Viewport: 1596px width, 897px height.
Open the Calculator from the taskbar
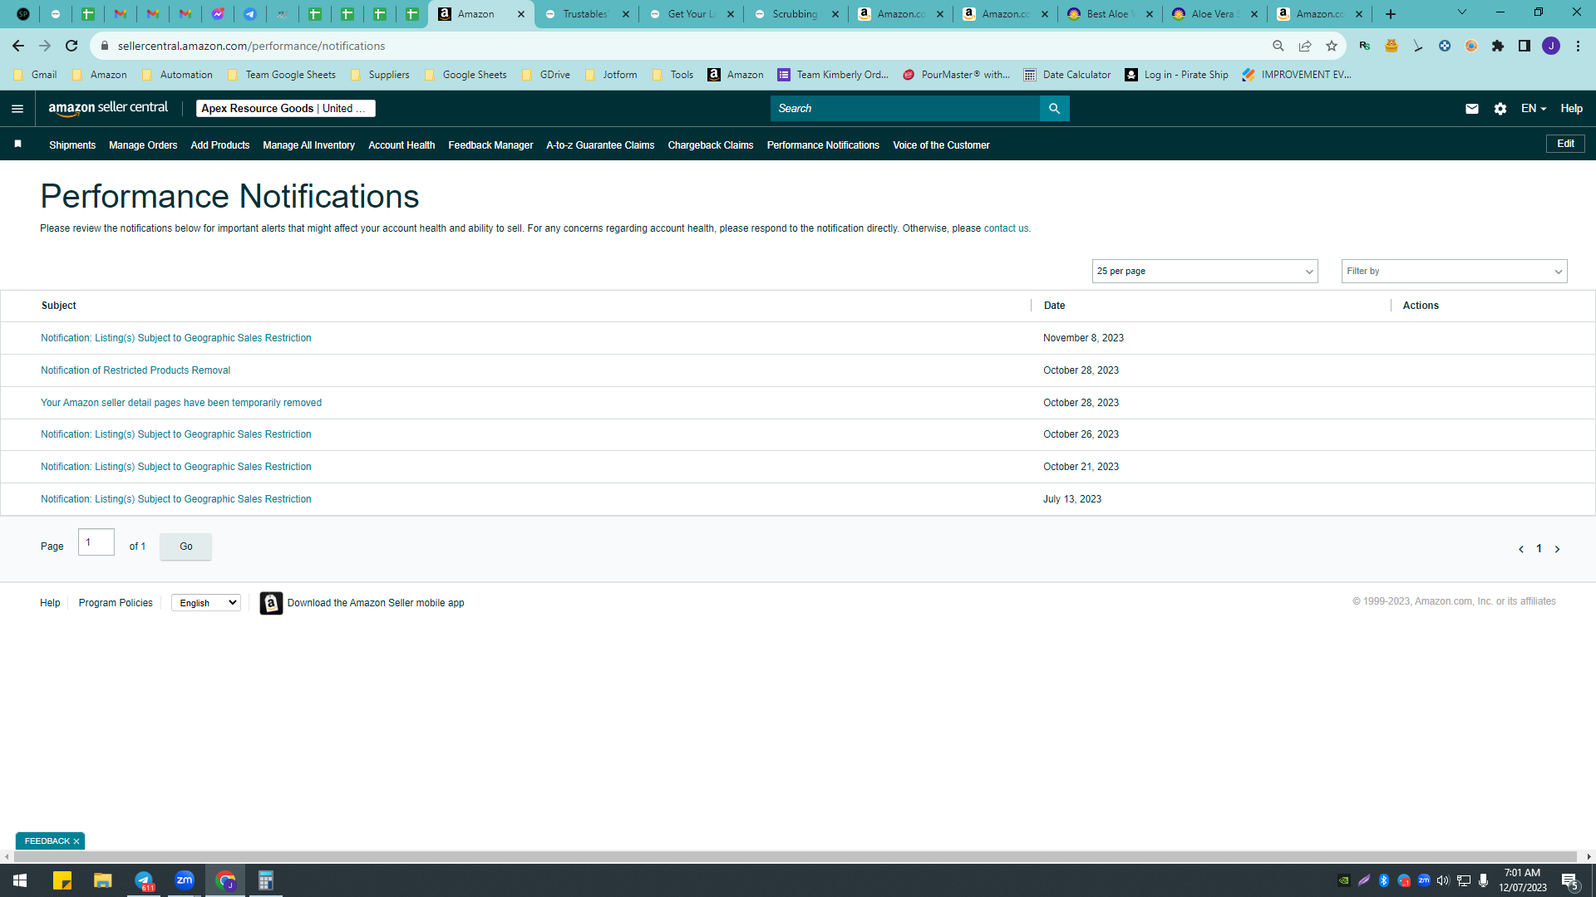[266, 880]
